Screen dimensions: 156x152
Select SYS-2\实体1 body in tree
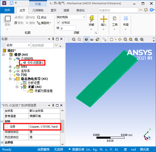coord(35,63)
